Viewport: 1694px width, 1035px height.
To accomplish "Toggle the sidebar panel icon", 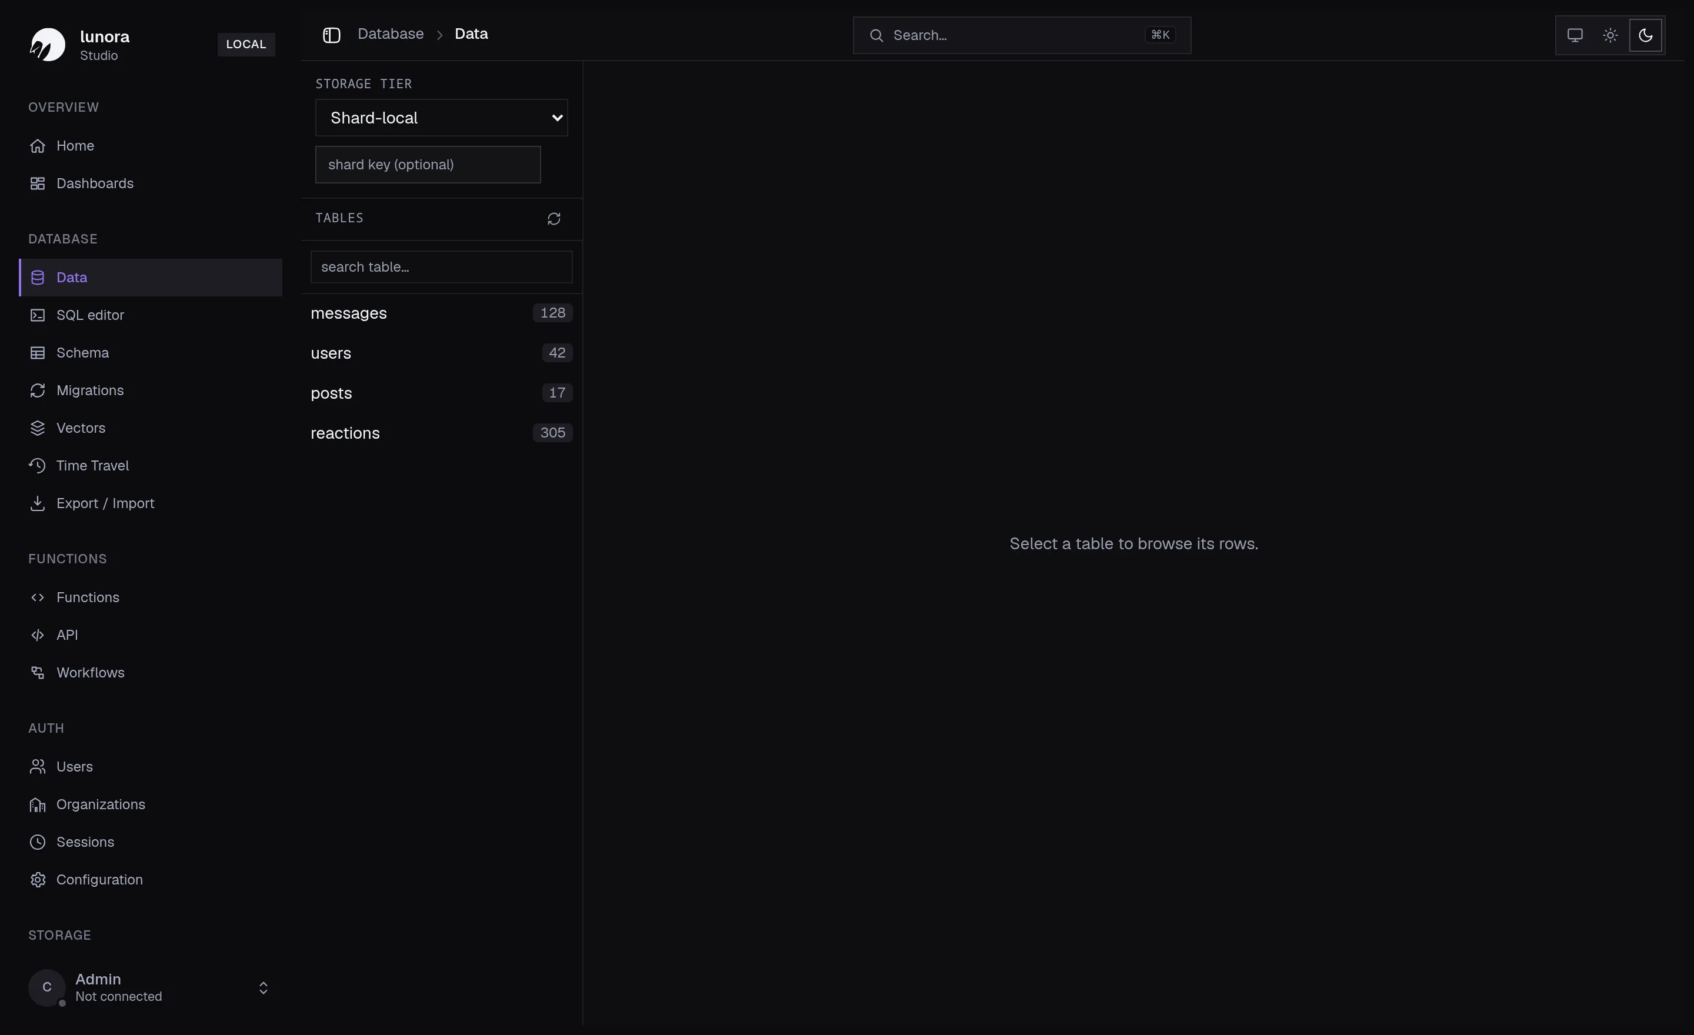I will [331, 35].
